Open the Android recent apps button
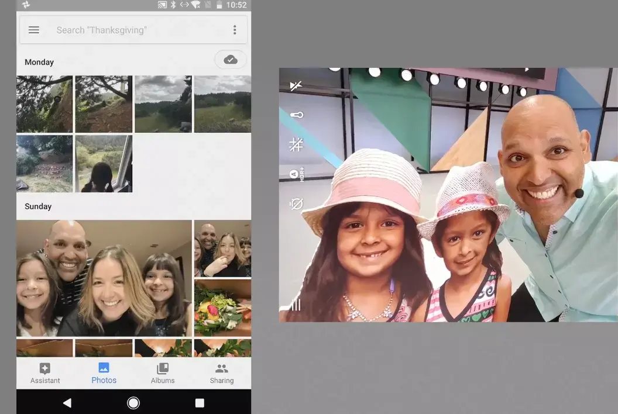This screenshot has height=414, width=618. click(200, 402)
